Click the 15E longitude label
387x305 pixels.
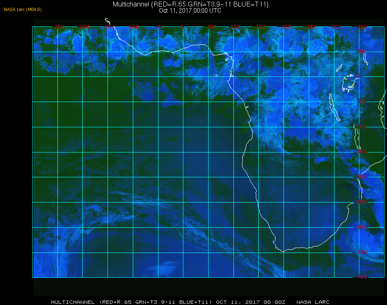261,27
